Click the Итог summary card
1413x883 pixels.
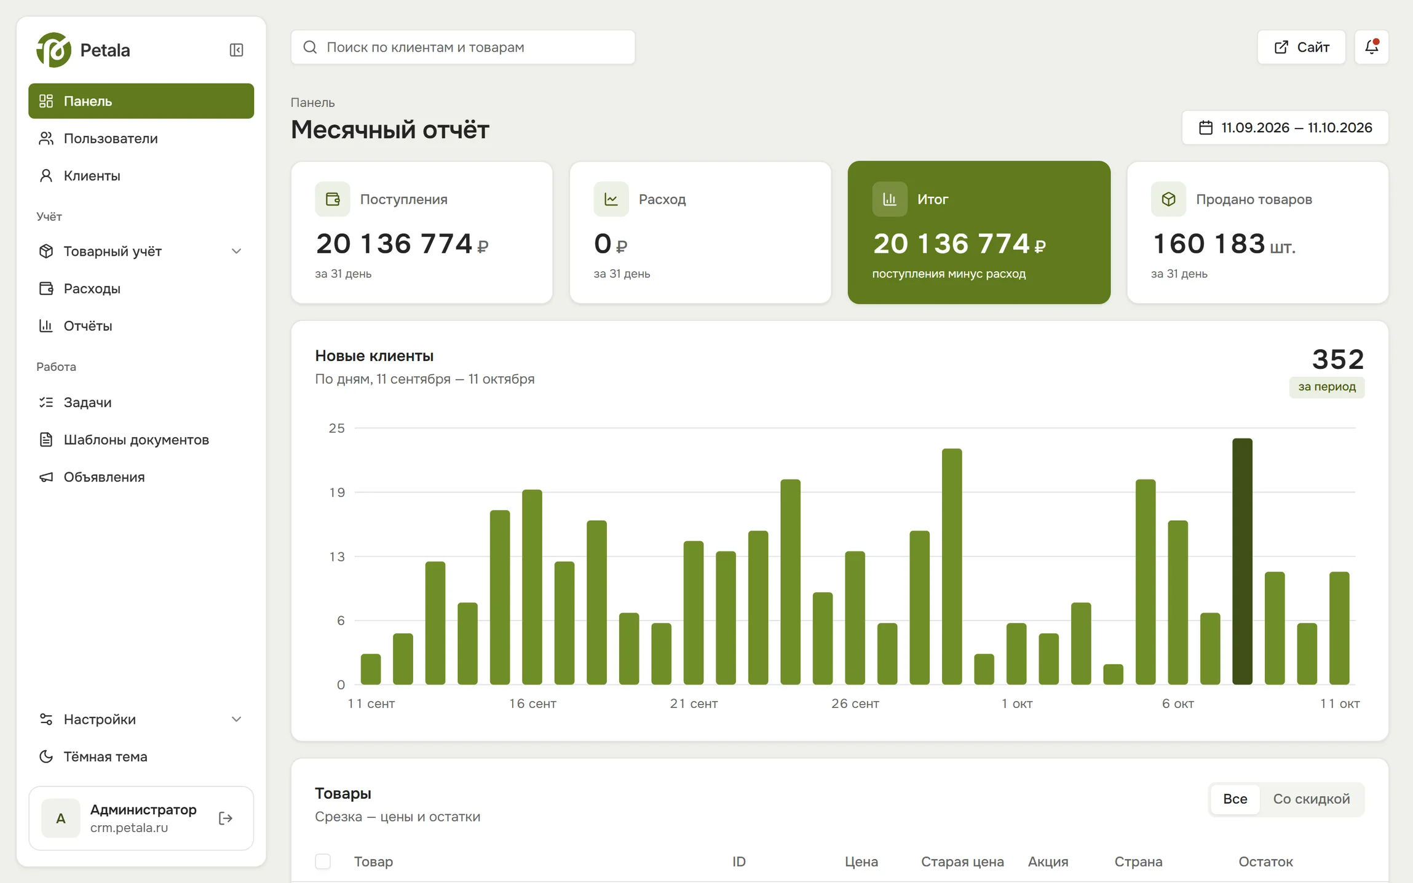click(x=979, y=232)
